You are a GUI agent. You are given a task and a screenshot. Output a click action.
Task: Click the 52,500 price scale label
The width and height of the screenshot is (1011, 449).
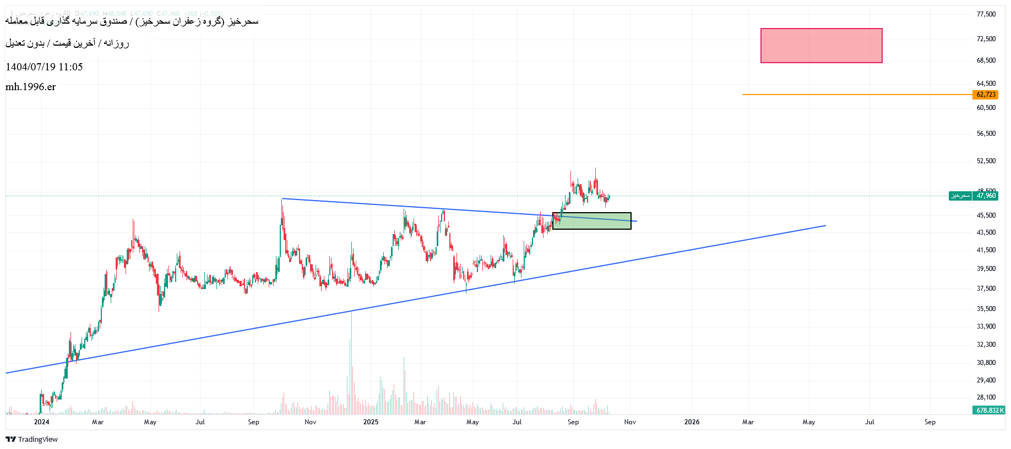pyautogui.click(x=986, y=161)
